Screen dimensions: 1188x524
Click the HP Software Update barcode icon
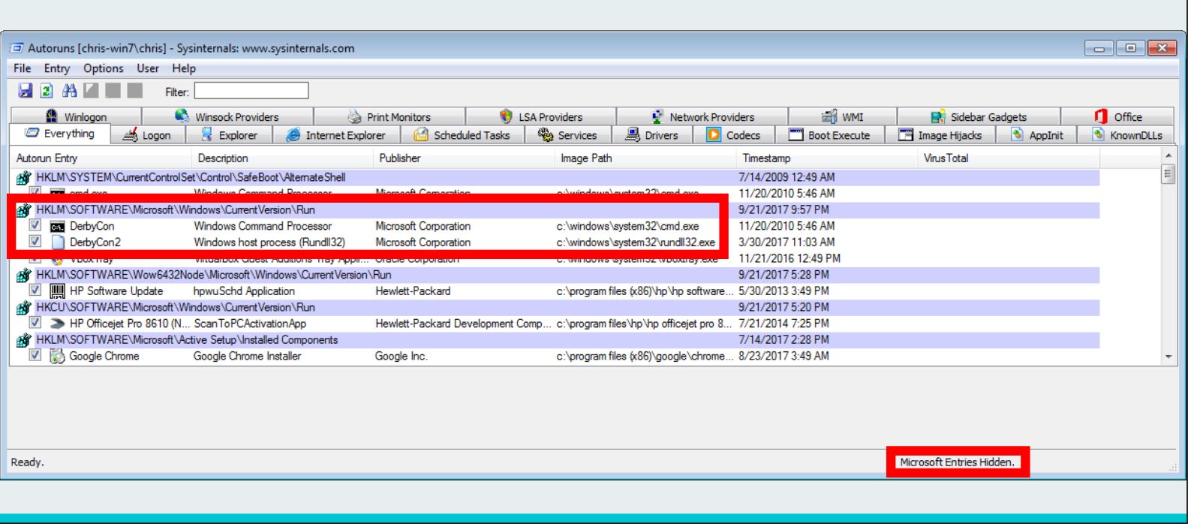coord(57,291)
